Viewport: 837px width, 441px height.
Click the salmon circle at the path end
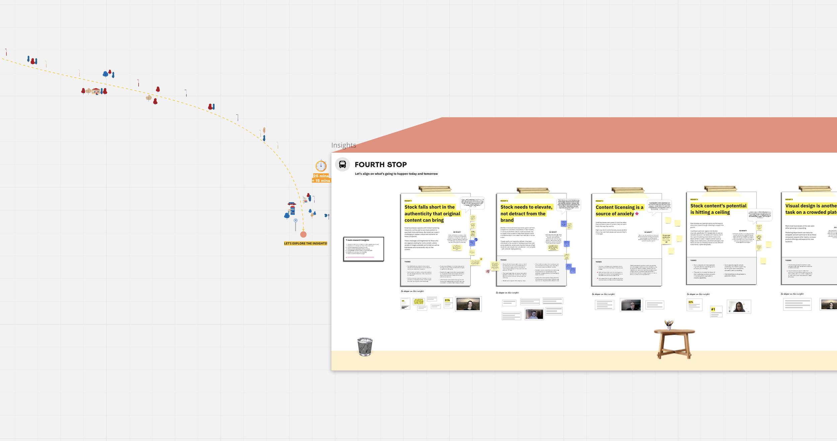pyautogui.click(x=303, y=234)
